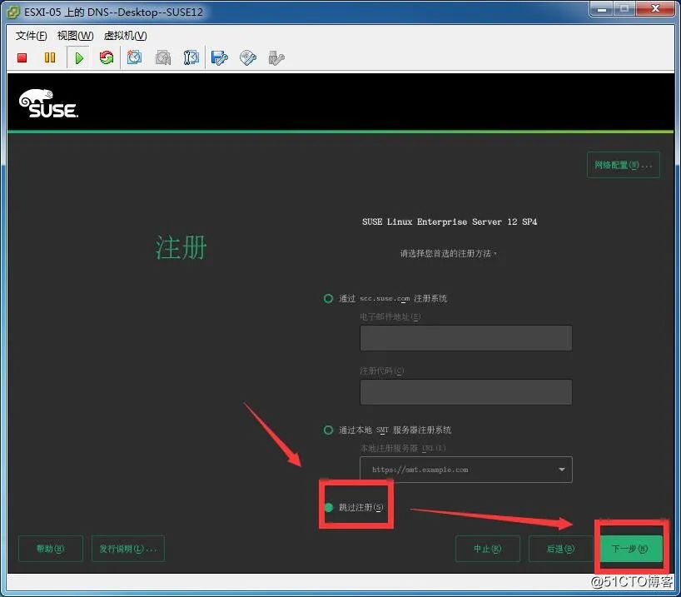This screenshot has height=597, width=681.
Task: Click the email address input field
Action: (x=466, y=338)
